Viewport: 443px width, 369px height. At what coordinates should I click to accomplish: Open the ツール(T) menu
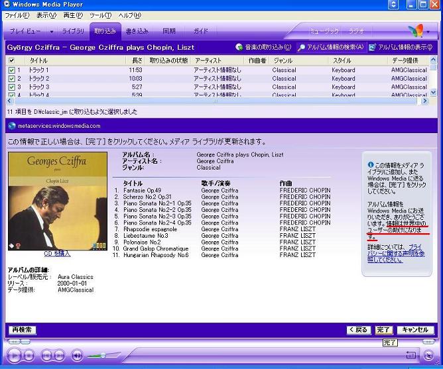100,15
